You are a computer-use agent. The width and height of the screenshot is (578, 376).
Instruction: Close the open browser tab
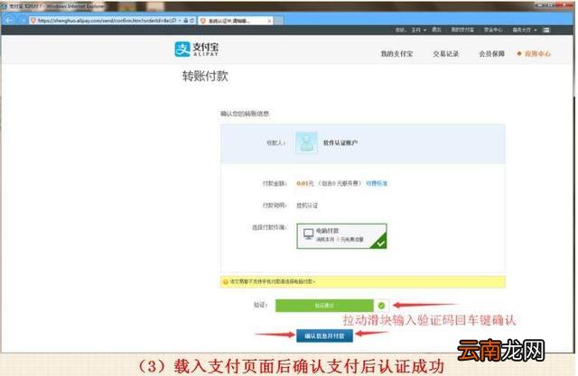pyautogui.click(x=269, y=21)
